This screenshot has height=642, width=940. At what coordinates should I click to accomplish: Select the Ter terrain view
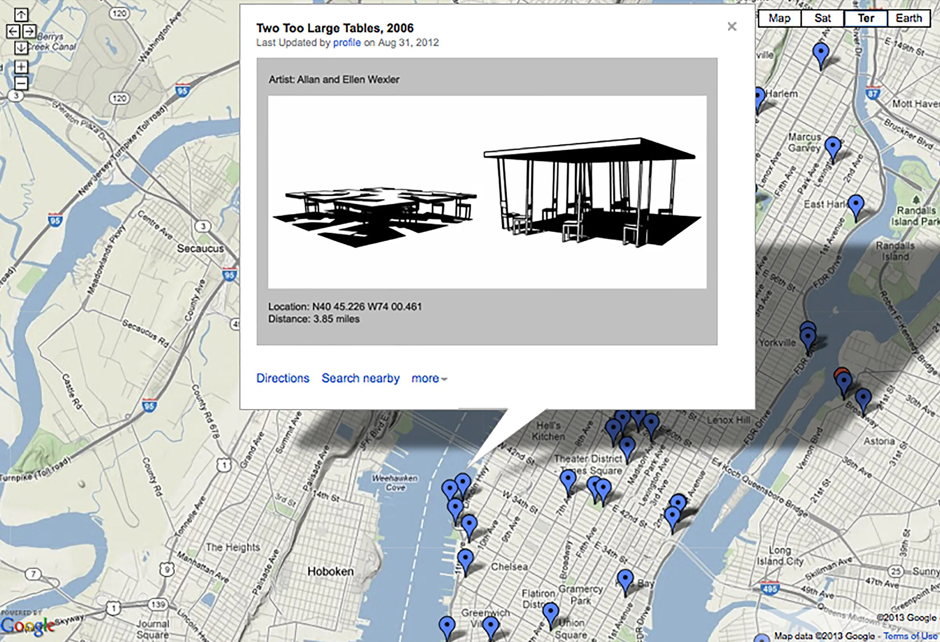[x=866, y=19]
